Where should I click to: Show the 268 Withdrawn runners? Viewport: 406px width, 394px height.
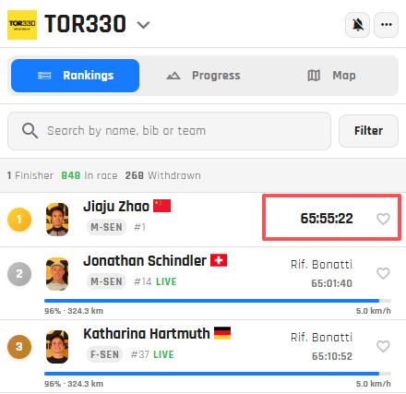(x=162, y=175)
